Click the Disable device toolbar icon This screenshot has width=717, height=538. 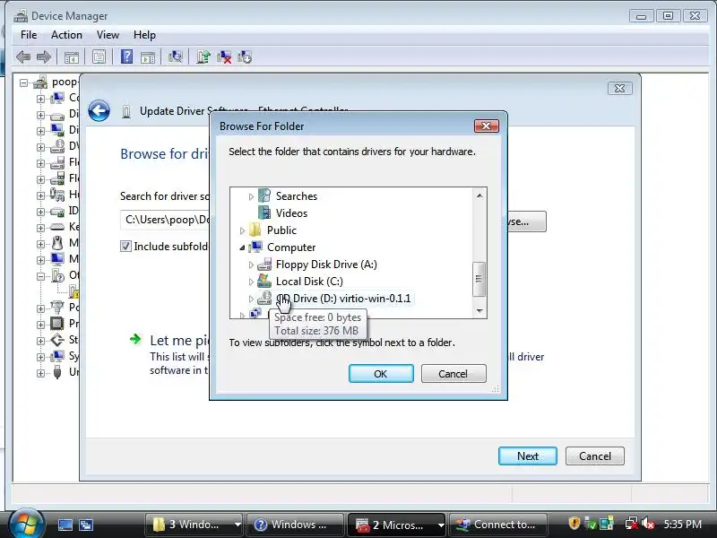[x=245, y=57]
